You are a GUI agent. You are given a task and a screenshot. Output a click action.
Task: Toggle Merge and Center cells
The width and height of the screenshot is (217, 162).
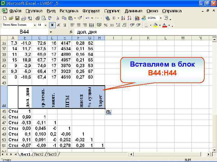91,25
